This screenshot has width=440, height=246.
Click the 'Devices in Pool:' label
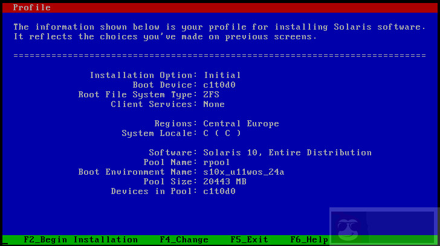154,192
